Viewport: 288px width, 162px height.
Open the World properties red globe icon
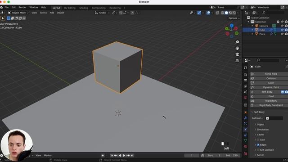pyautogui.click(x=245, y=98)
